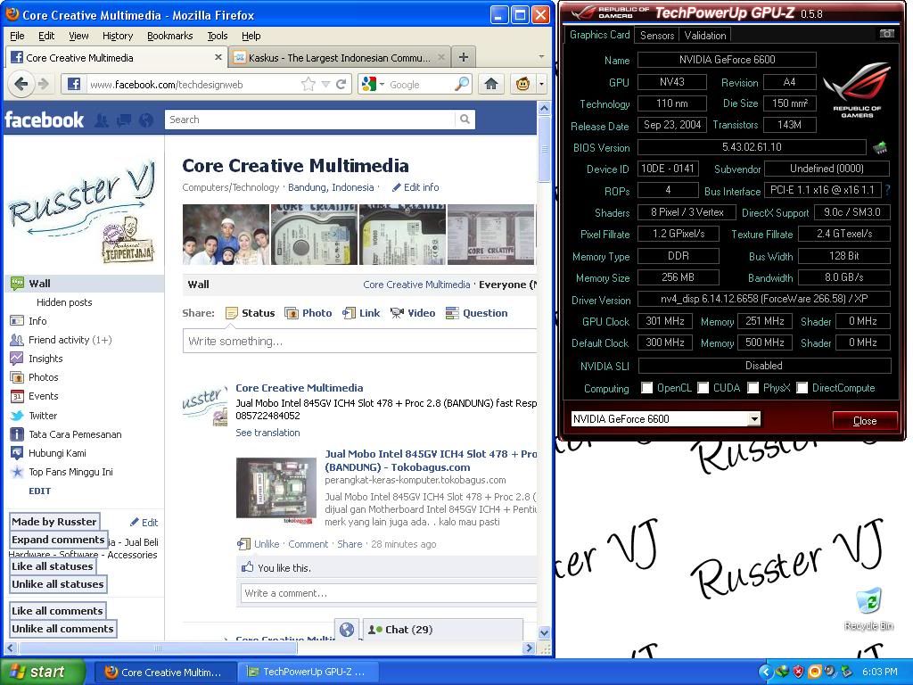Viewport: 913px width, 685px height.
Task: Click the See translation link
Action: tap(267, 433)
